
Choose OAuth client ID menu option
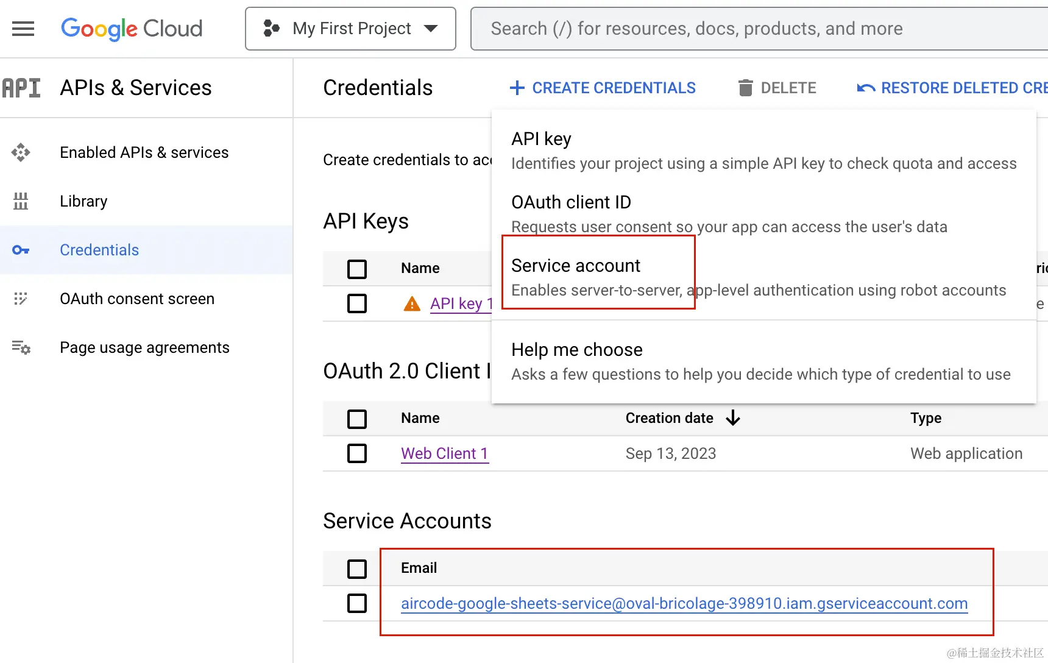pos(571,202)
